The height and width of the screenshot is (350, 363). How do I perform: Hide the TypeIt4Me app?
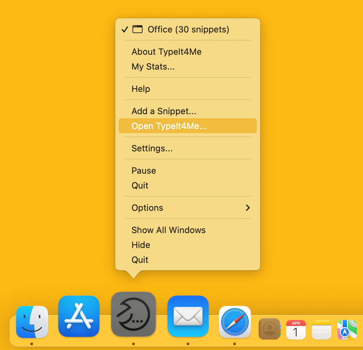click(141, 245)
